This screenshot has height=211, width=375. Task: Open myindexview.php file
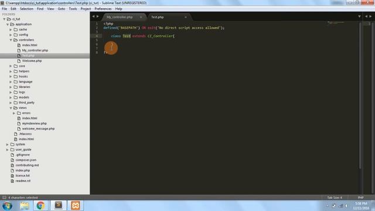click(34, 124)
